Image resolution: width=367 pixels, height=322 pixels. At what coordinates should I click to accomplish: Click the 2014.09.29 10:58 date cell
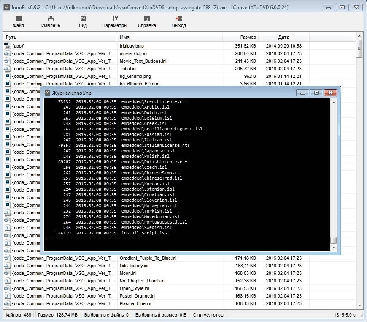click(x=283, y=46)
